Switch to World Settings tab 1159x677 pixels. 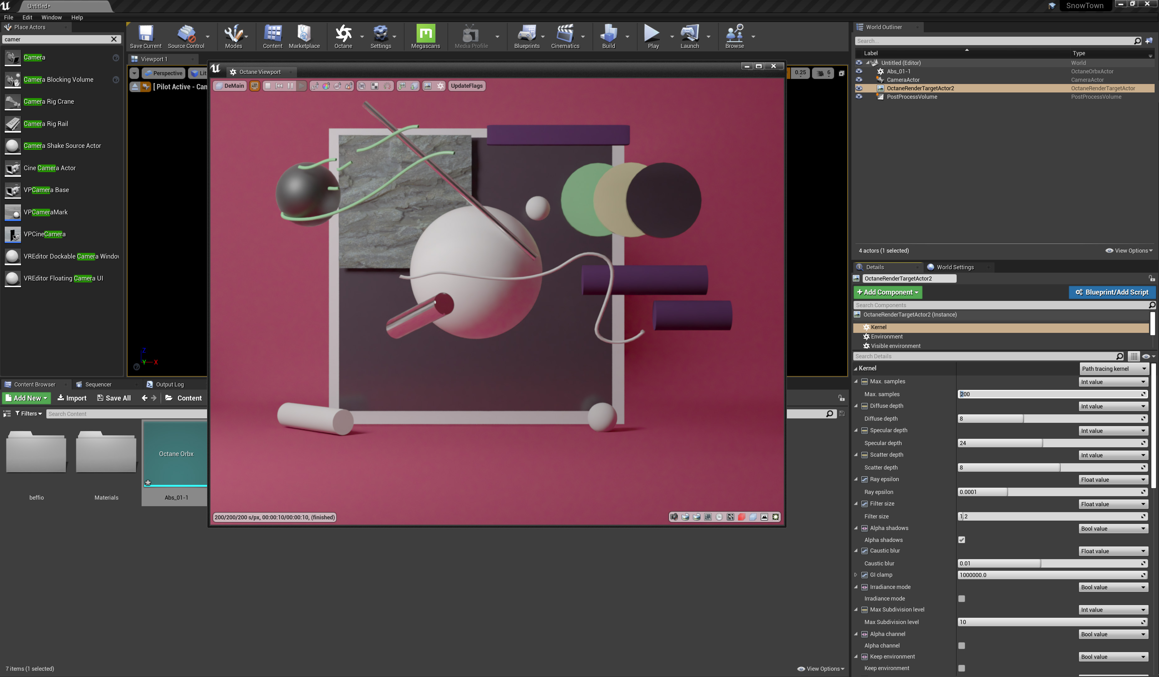tap(955, 267)
